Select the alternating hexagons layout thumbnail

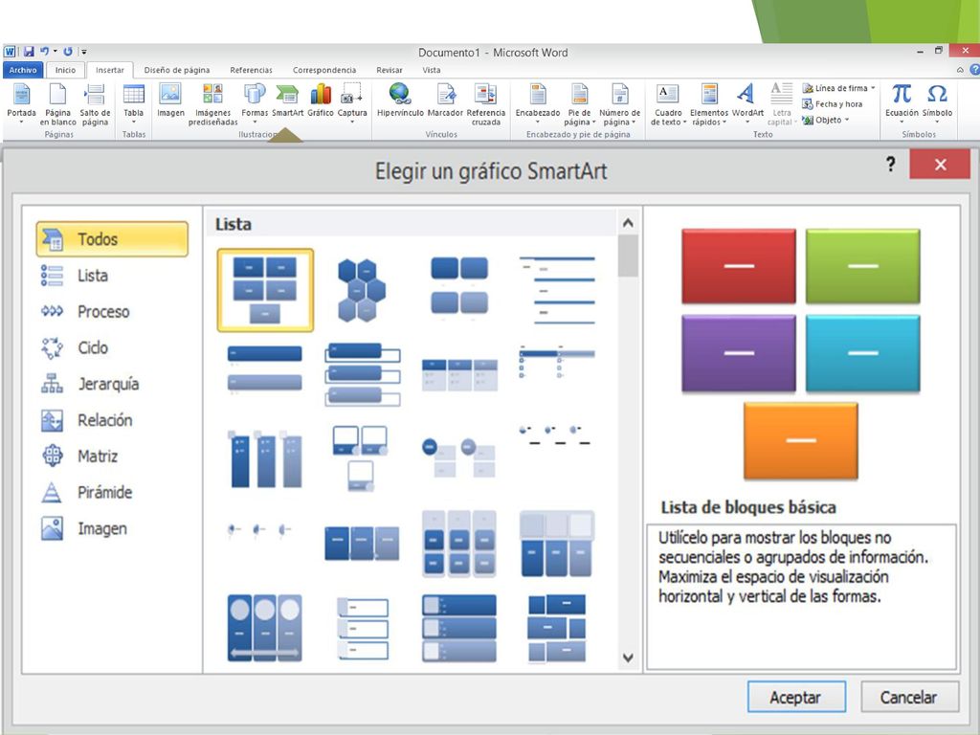pos(361,290)
